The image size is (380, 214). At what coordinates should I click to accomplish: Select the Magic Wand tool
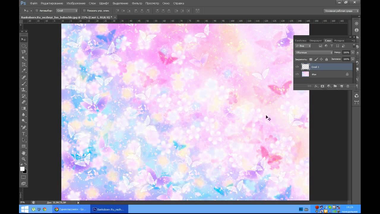point(24,58)
